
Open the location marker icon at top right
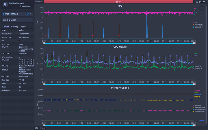click(x=197, y=2)
